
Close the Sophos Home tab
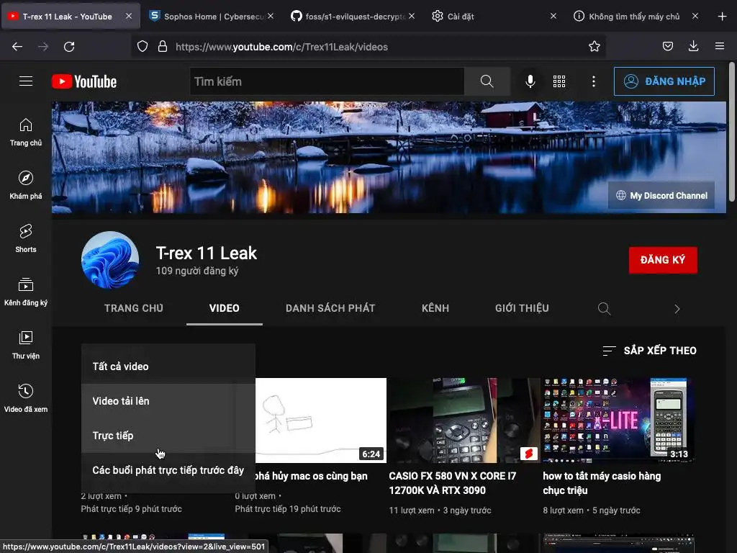[271, 16]
